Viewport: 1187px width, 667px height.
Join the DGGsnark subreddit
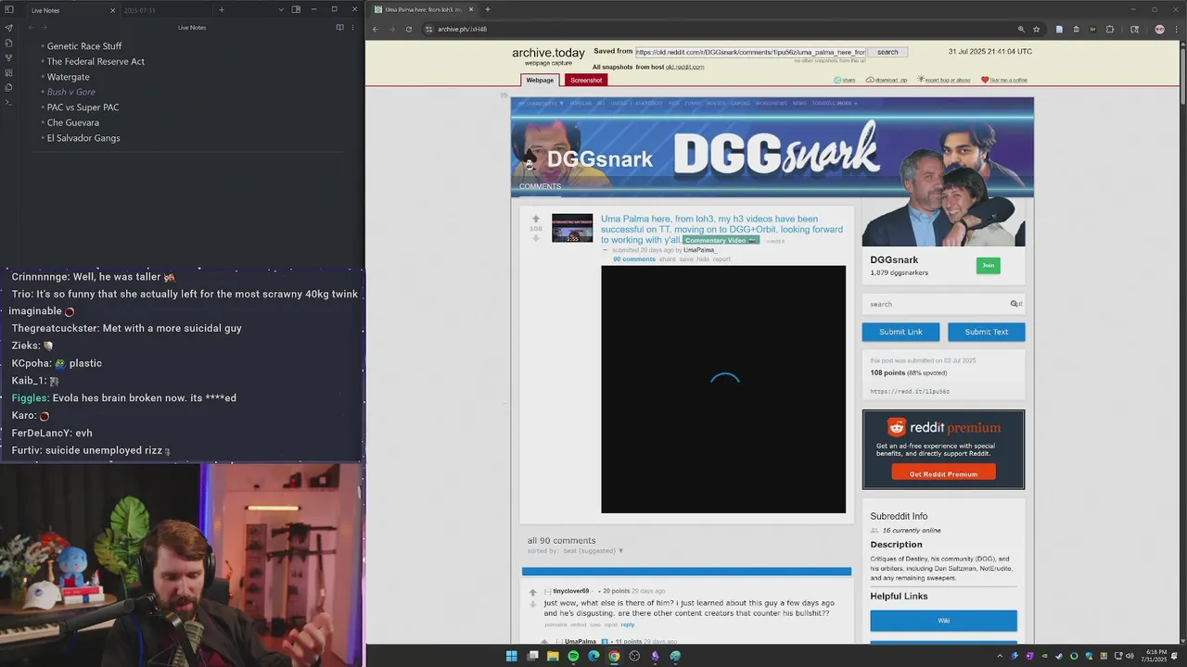click(x=988, y=266)
